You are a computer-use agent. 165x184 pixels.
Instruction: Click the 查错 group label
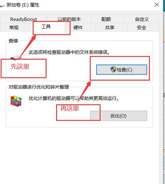pyautogui.click(x=13, y=41)
